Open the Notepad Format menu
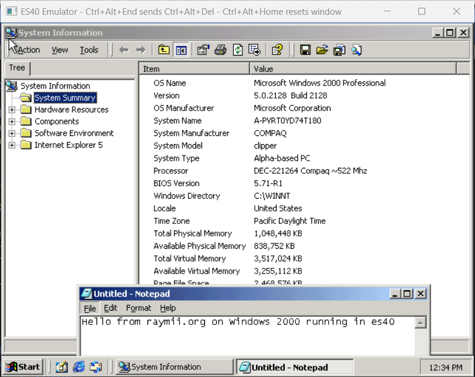The width and height of the screenshot is (475, 377). pyautogui.click(x=139, y=308)
